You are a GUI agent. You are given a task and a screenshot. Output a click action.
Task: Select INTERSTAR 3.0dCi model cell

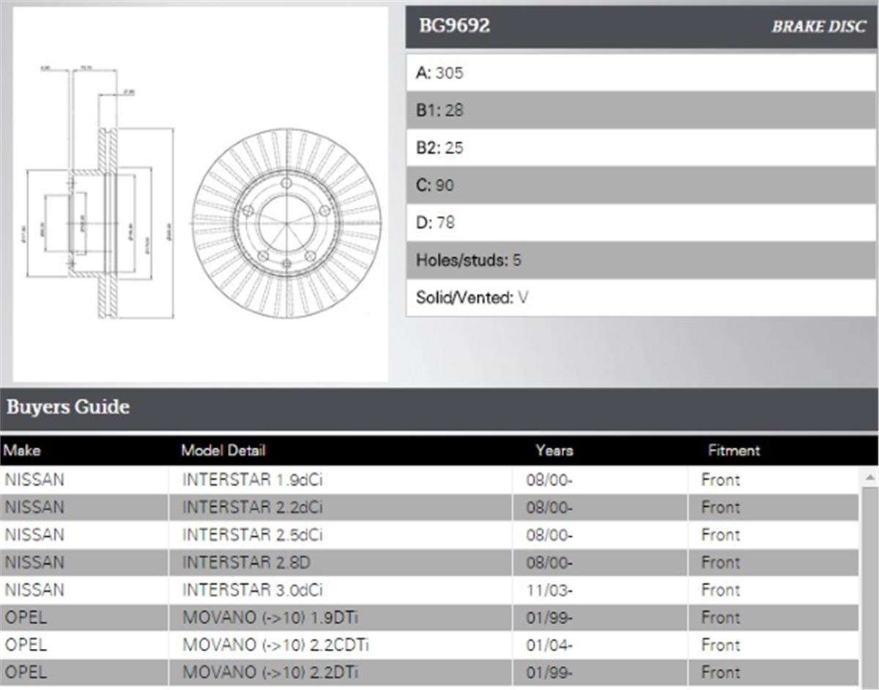341,590
